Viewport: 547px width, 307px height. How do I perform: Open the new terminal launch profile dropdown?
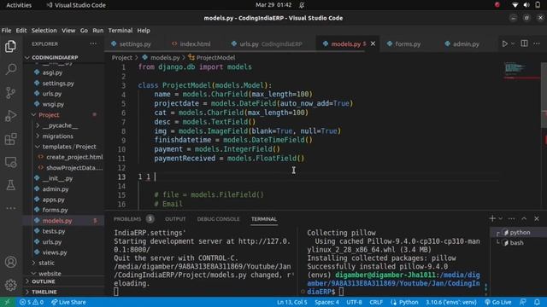(501, 218)
